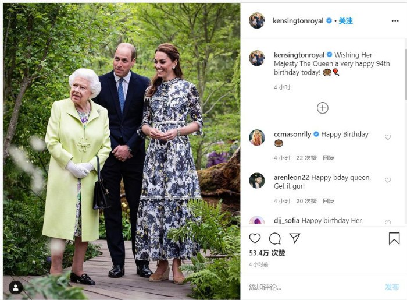Save post with the bookmark icon
Viewport: 407px width, 300px height.
point(394,238)
